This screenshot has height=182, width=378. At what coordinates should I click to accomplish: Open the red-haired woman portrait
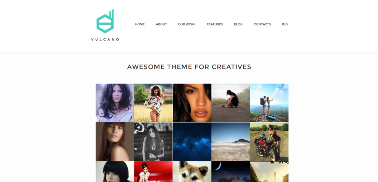pos(115,141)
